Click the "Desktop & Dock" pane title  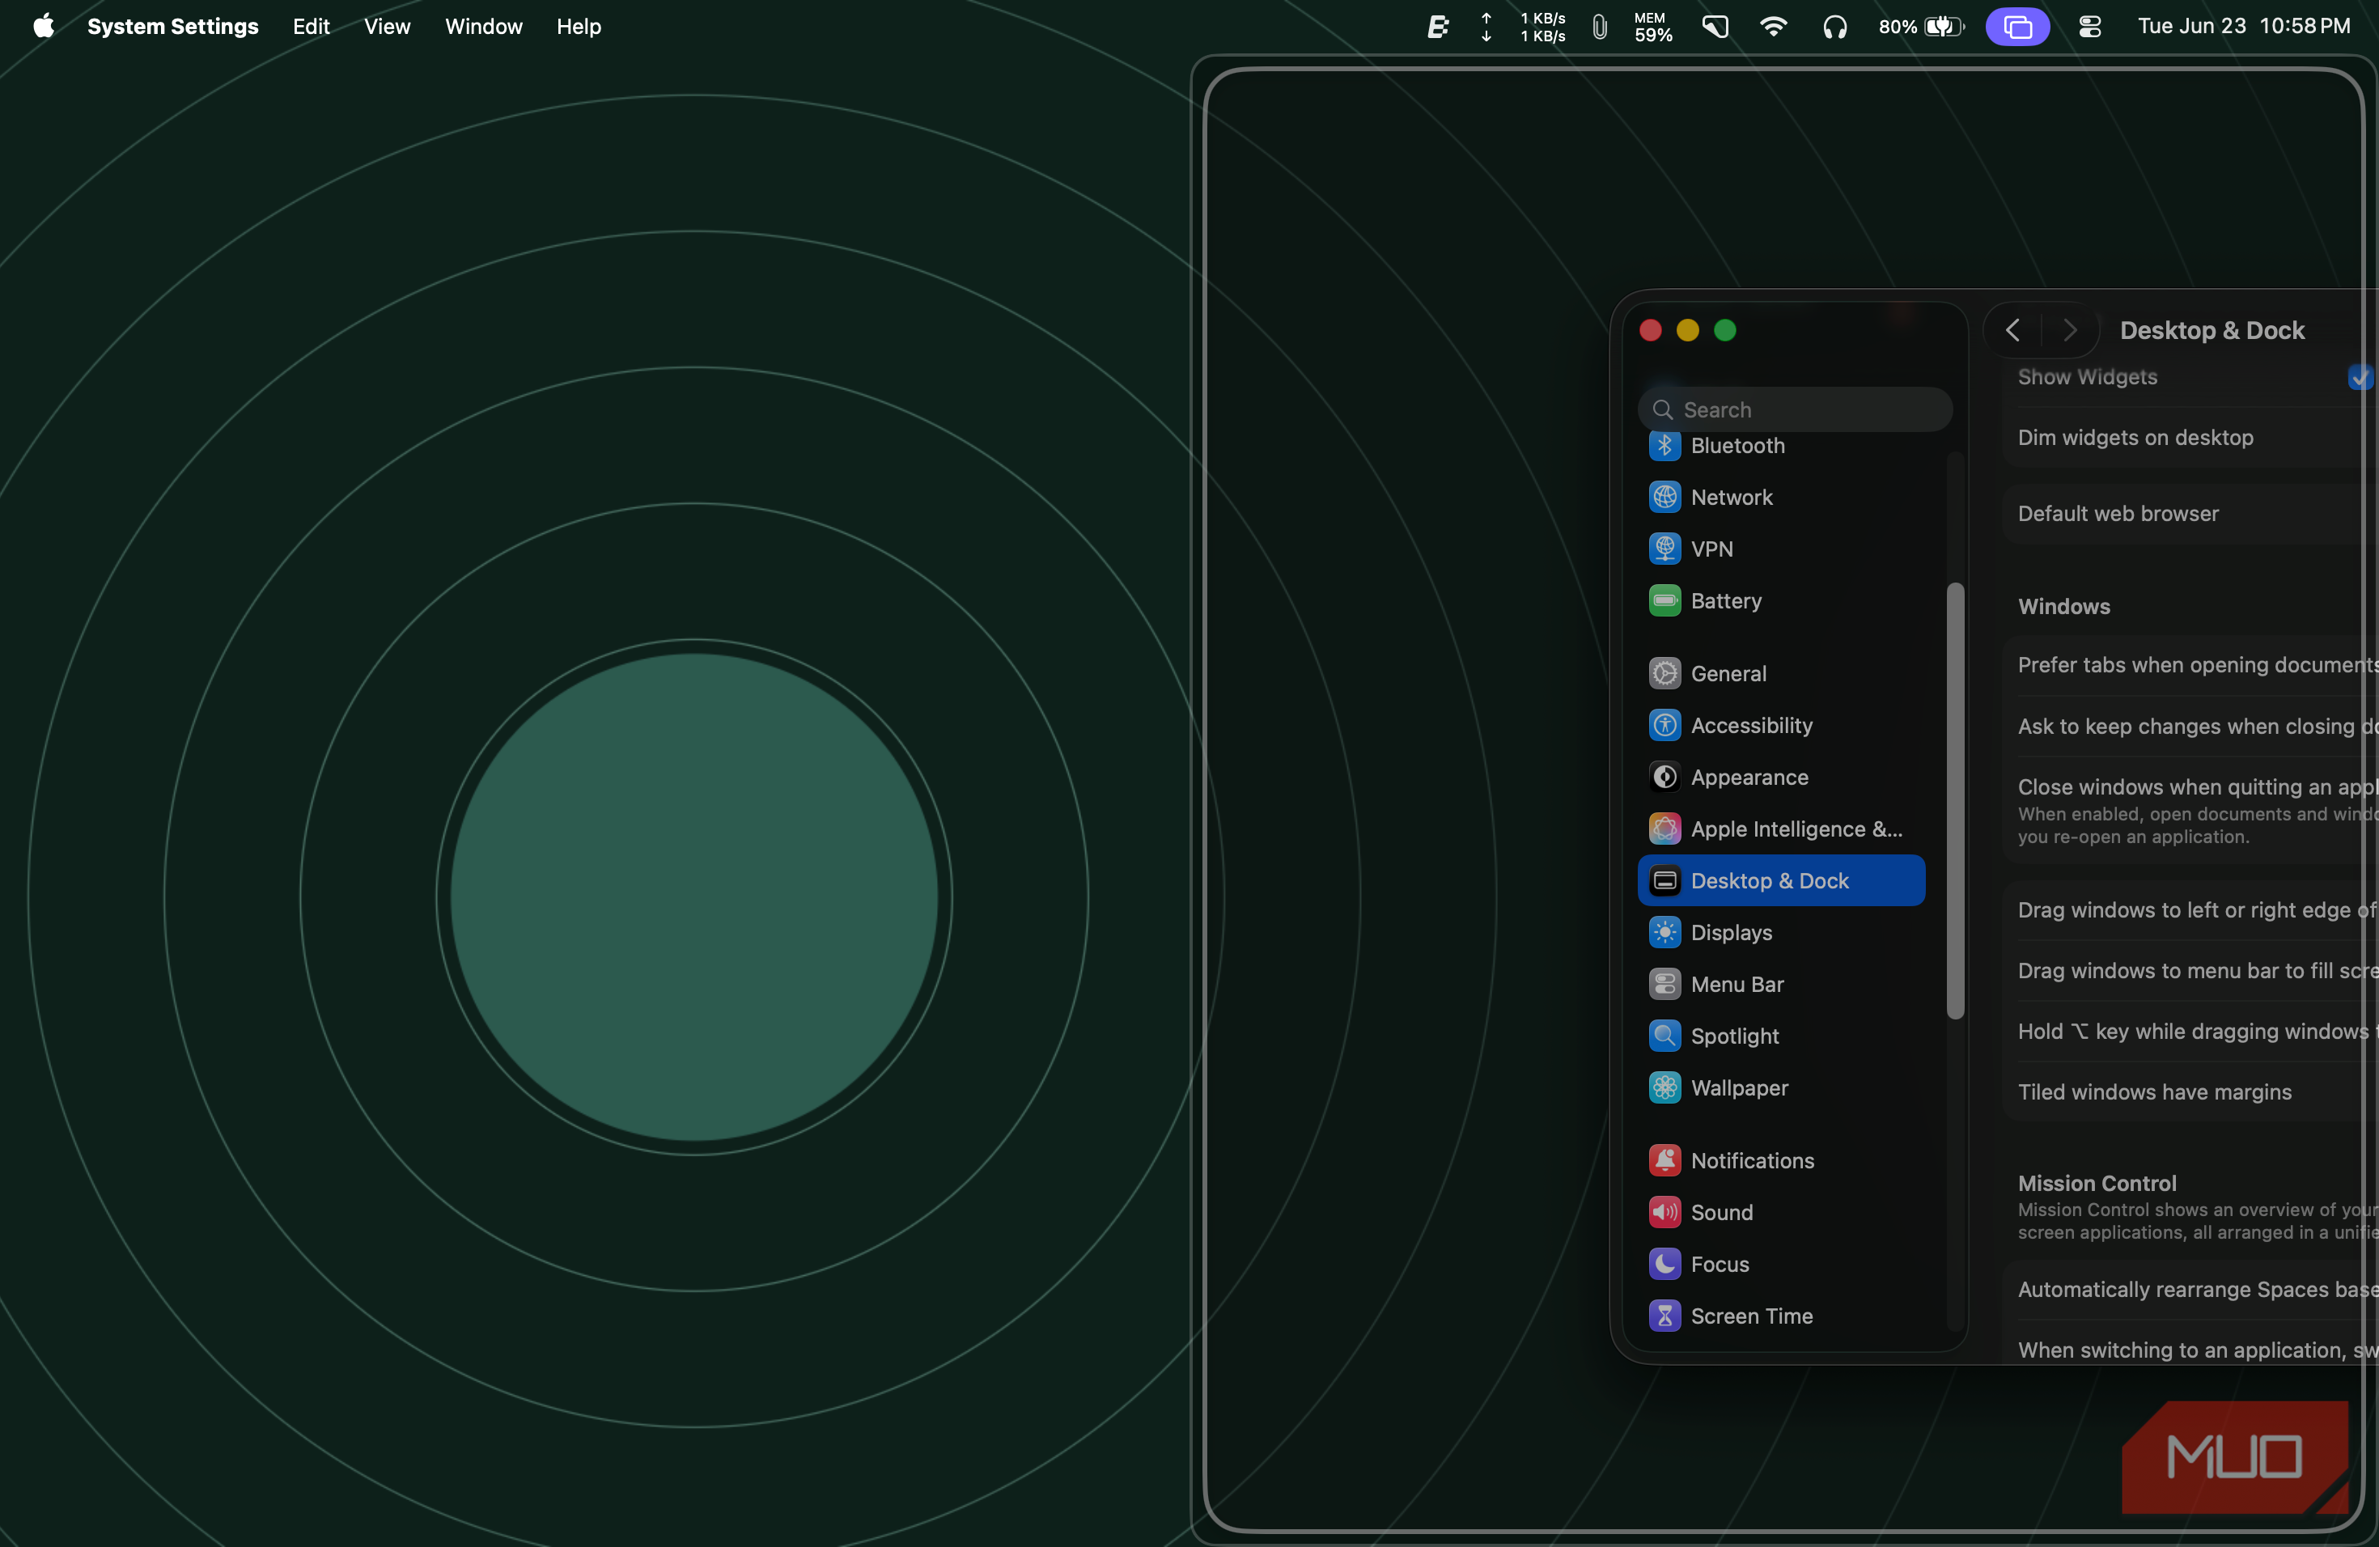pos(2212,331)
